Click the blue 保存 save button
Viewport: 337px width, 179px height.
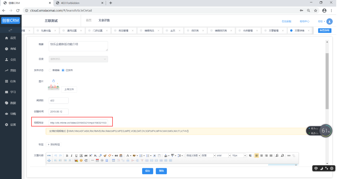point(147,171)
